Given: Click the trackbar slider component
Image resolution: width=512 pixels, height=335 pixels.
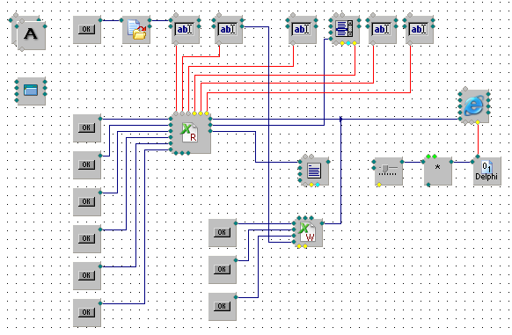Looking at the screenshot, I should [389, 171].
